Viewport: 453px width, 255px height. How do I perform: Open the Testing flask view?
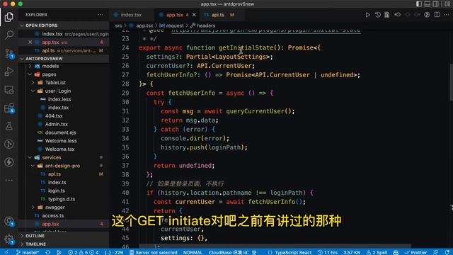[9, 126]
